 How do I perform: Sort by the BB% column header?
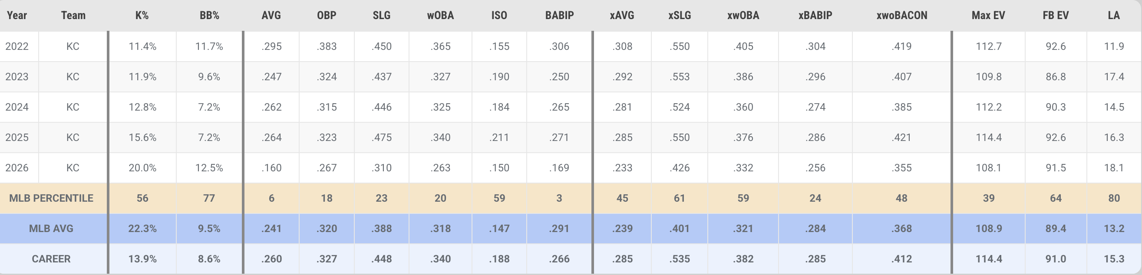pyautogui.click(x=209, y=16)
